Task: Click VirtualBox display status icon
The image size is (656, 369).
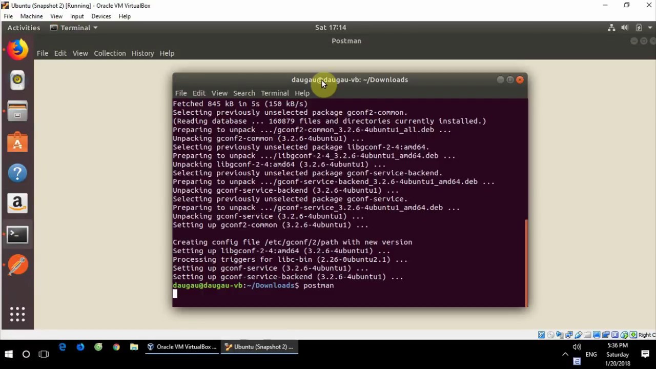Action: [597, 335]
